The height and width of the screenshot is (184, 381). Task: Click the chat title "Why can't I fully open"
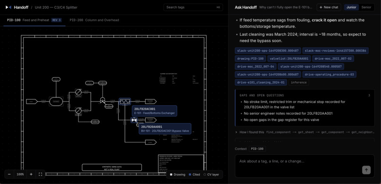[286, 7]
